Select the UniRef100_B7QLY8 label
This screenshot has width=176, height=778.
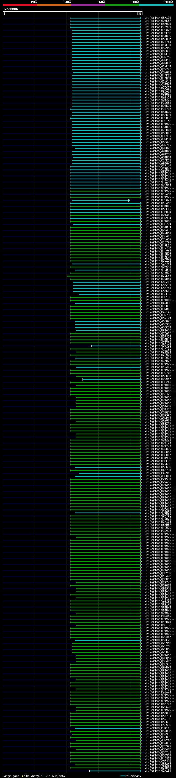tap(158, 276)
